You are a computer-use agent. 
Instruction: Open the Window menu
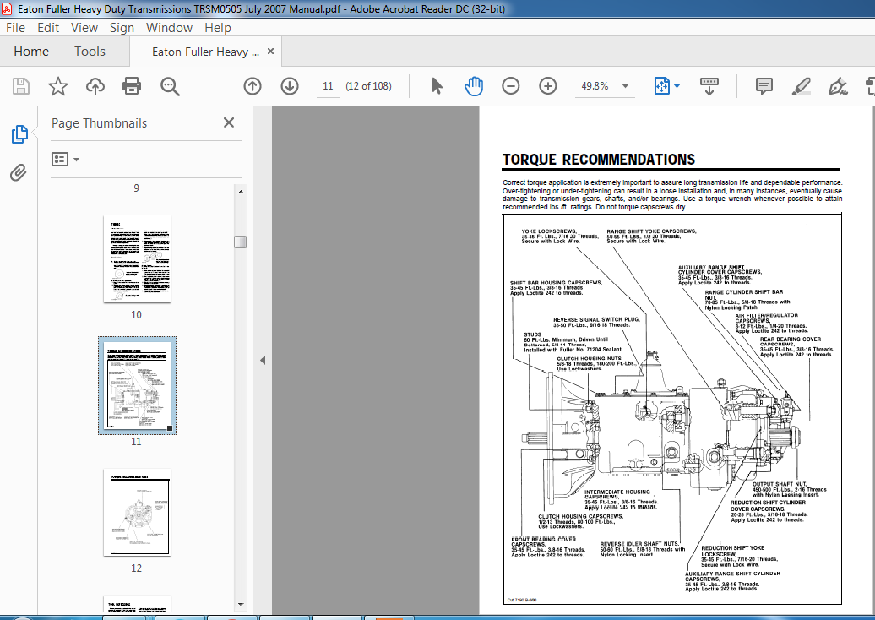click(169, 27)
